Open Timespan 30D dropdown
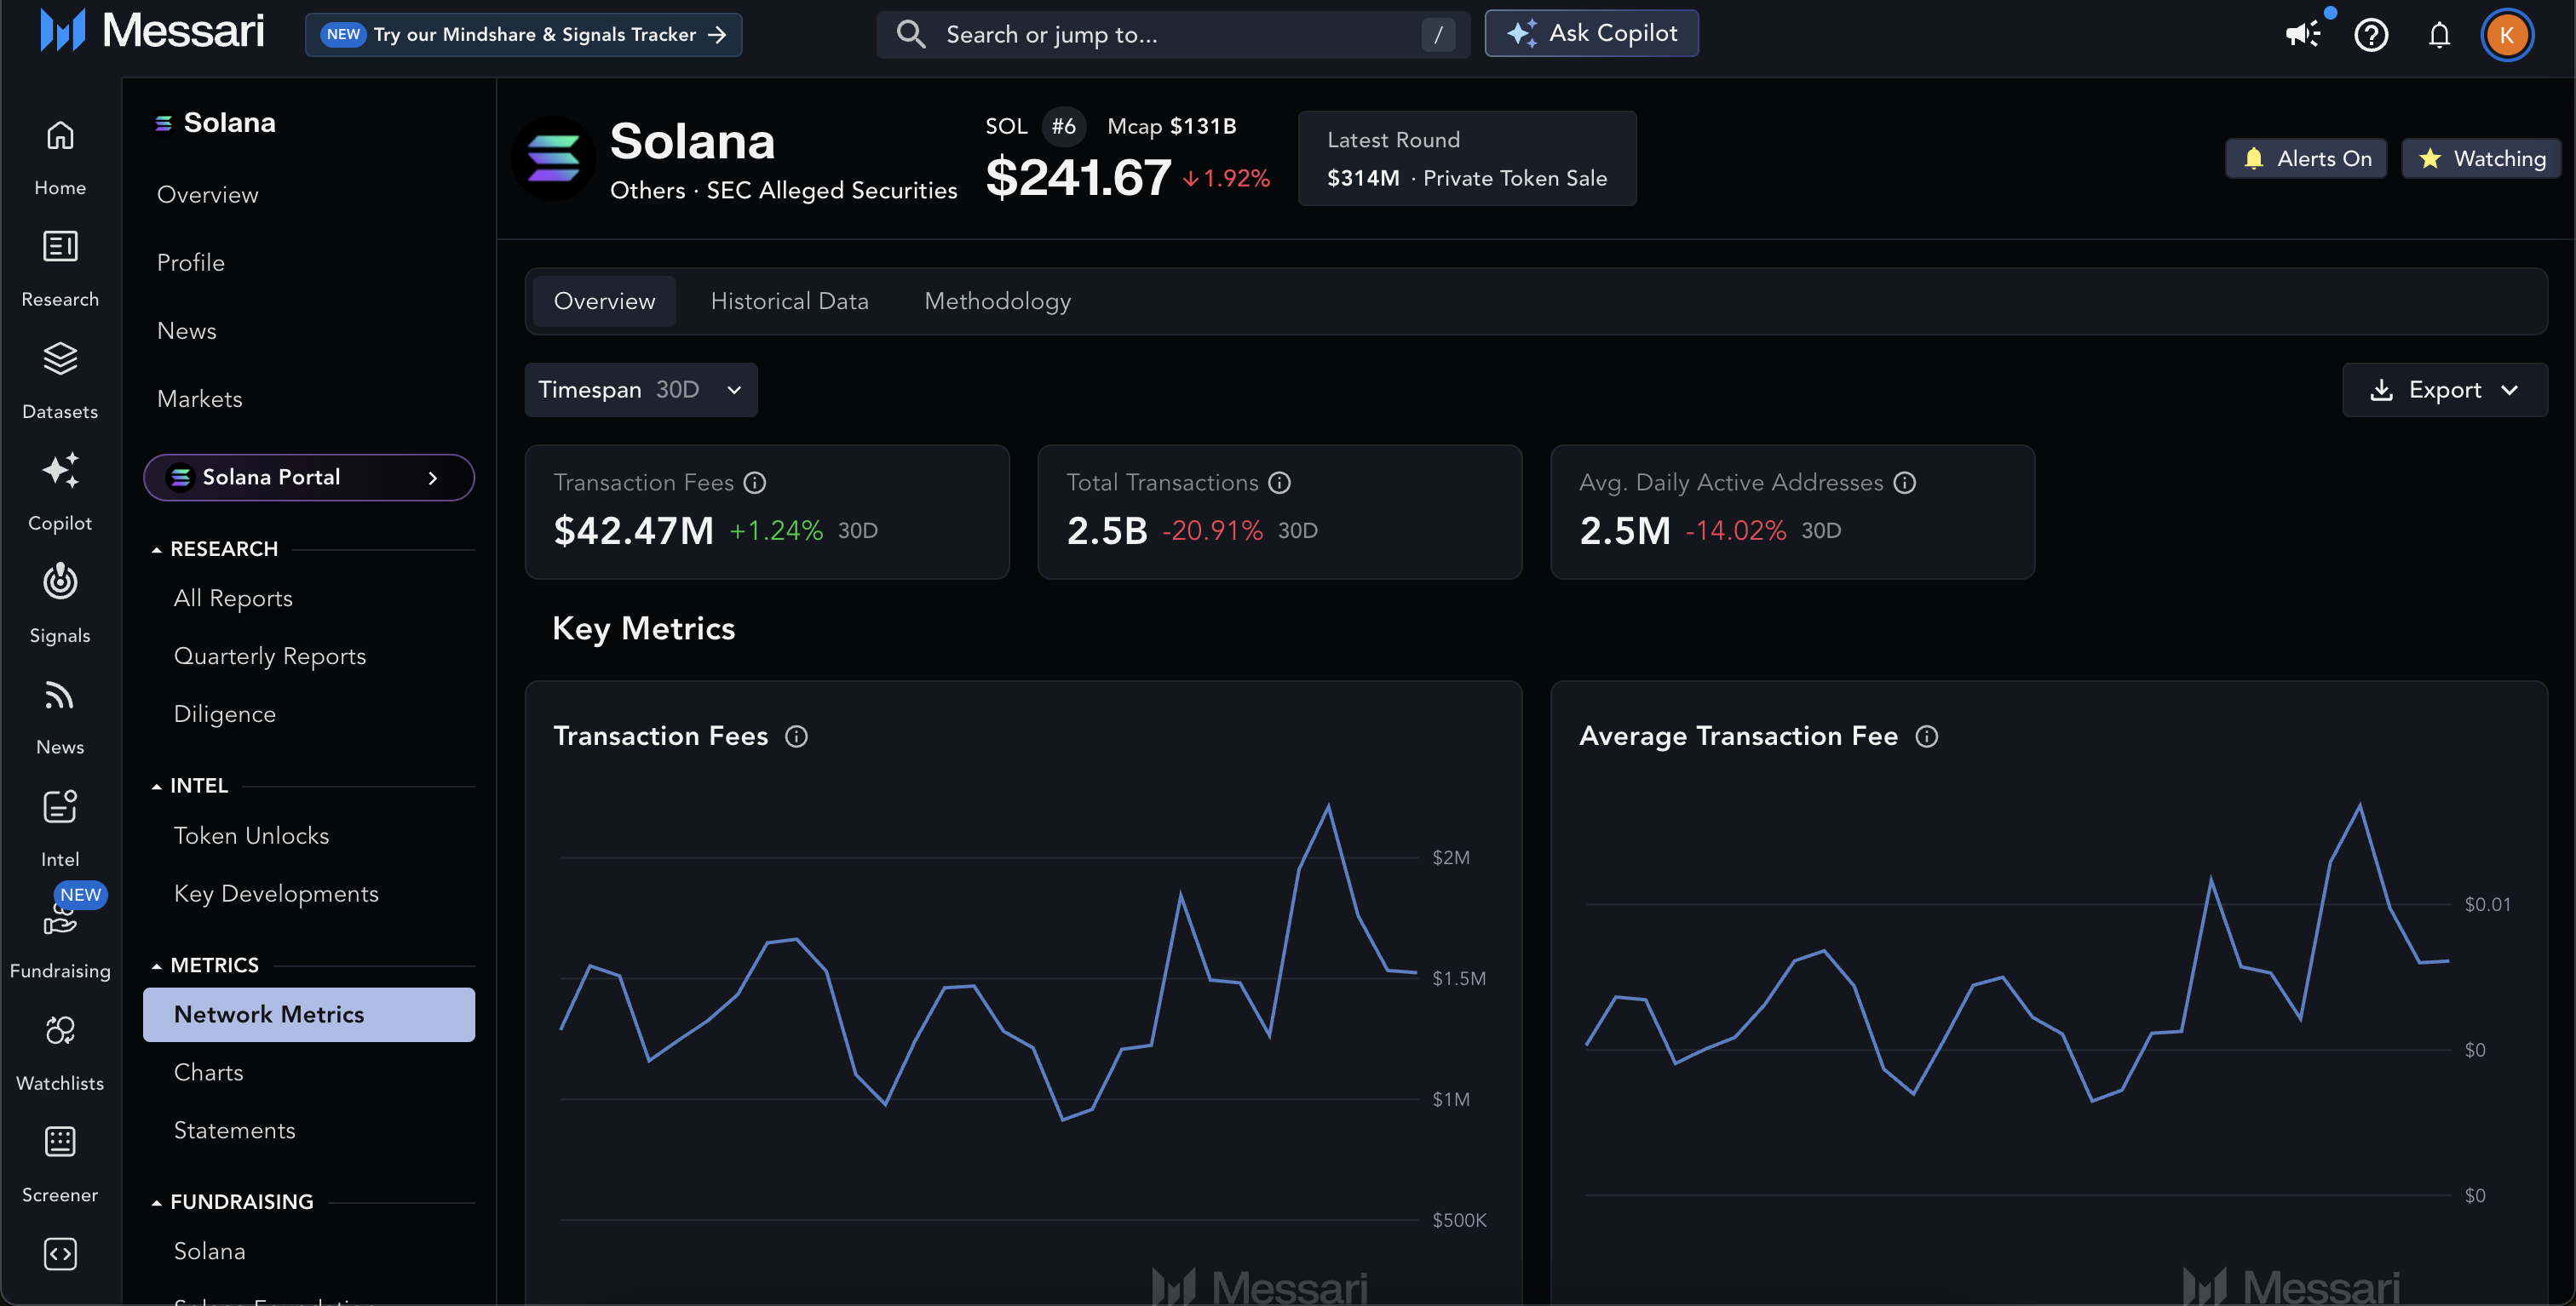Image resolution: width=2576 pixels, height=1306 pixels. click(x=641, y=389)
